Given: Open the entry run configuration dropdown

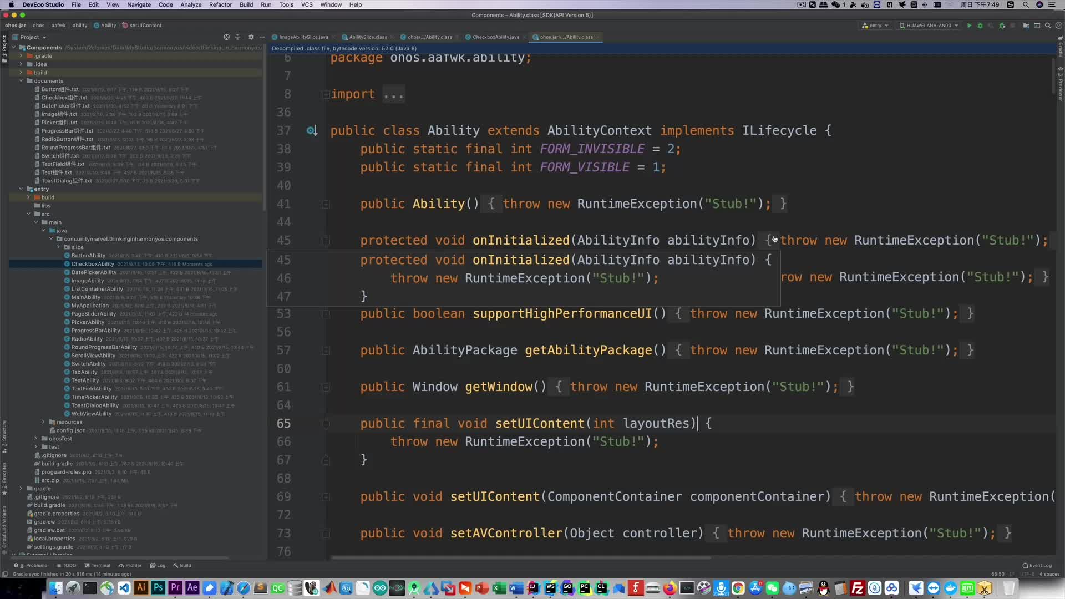Looking at the screenshot, I should 875,26.
